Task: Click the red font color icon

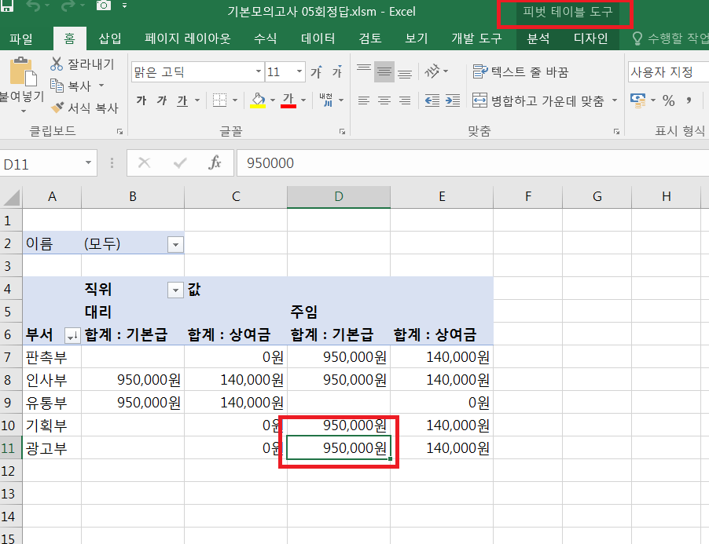Action: (288, 100)
